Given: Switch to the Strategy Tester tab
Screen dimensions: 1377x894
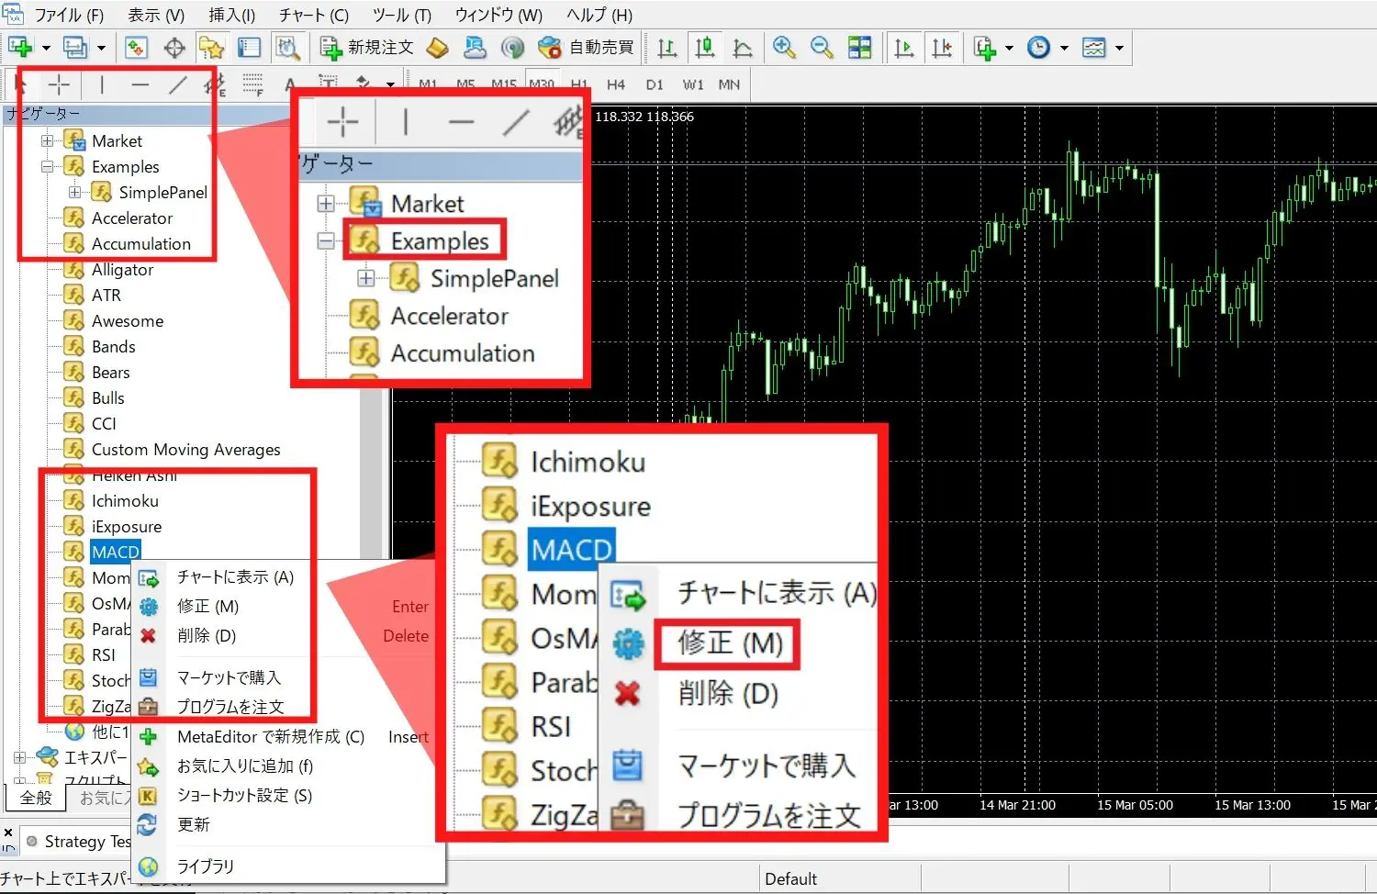Looking at the screenshot, I should 78,841.
